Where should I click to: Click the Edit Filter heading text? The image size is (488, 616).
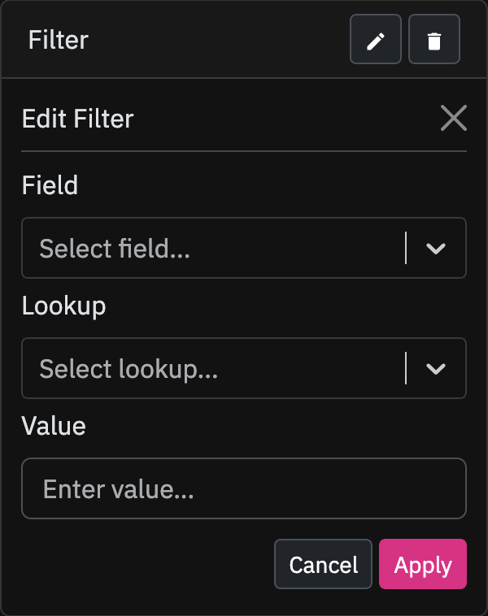click(78, 119)
